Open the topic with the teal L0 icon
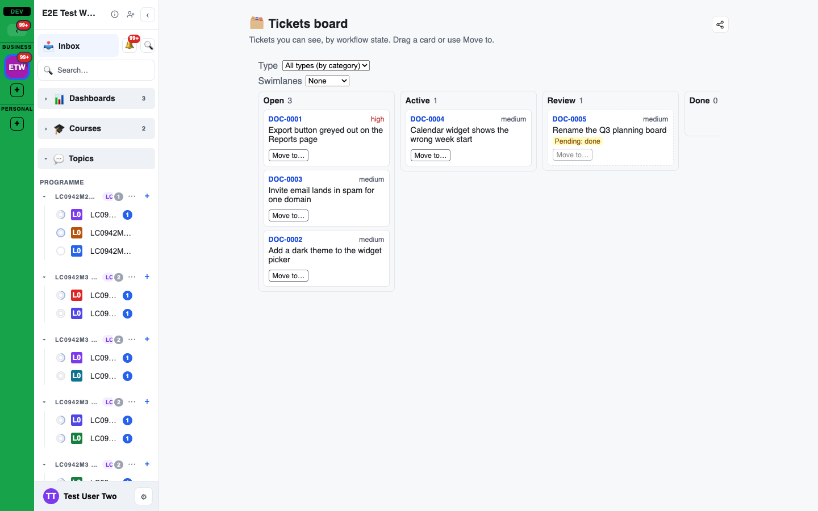The height and width of the screenshot is (511, 818). (77, 376)
